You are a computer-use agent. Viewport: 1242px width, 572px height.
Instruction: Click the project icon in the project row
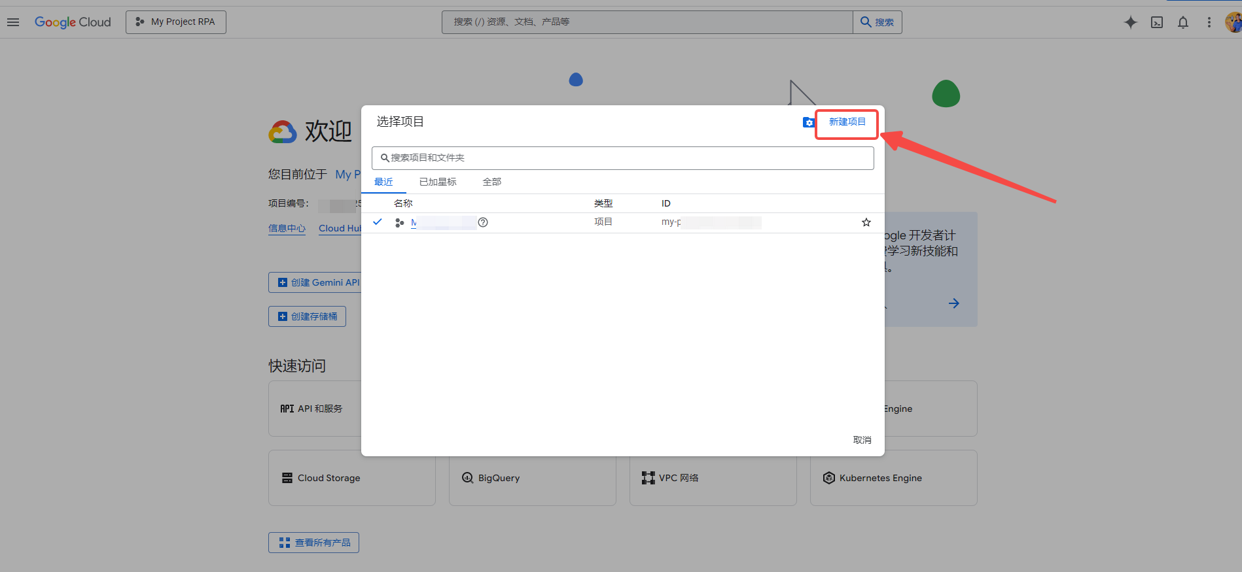tap(399, 223)
